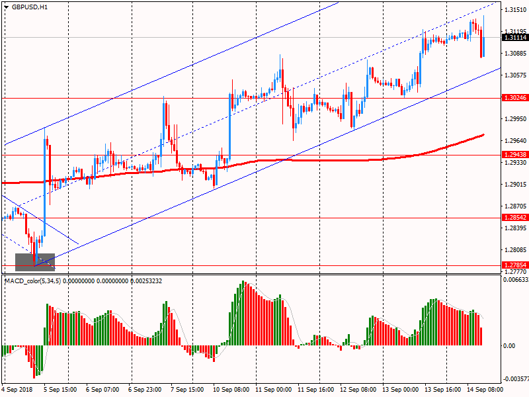The height and width of the screenshot is (397, 529).
Task: Click the MACD scale zero value 0.00
Action: (x=509, y=345)
